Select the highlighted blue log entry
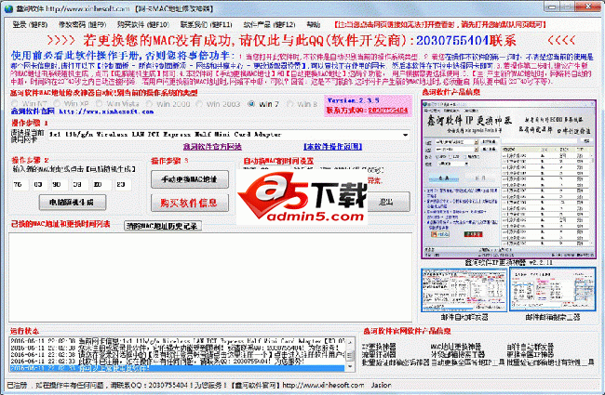605x395 pixels. click(177, 368)
